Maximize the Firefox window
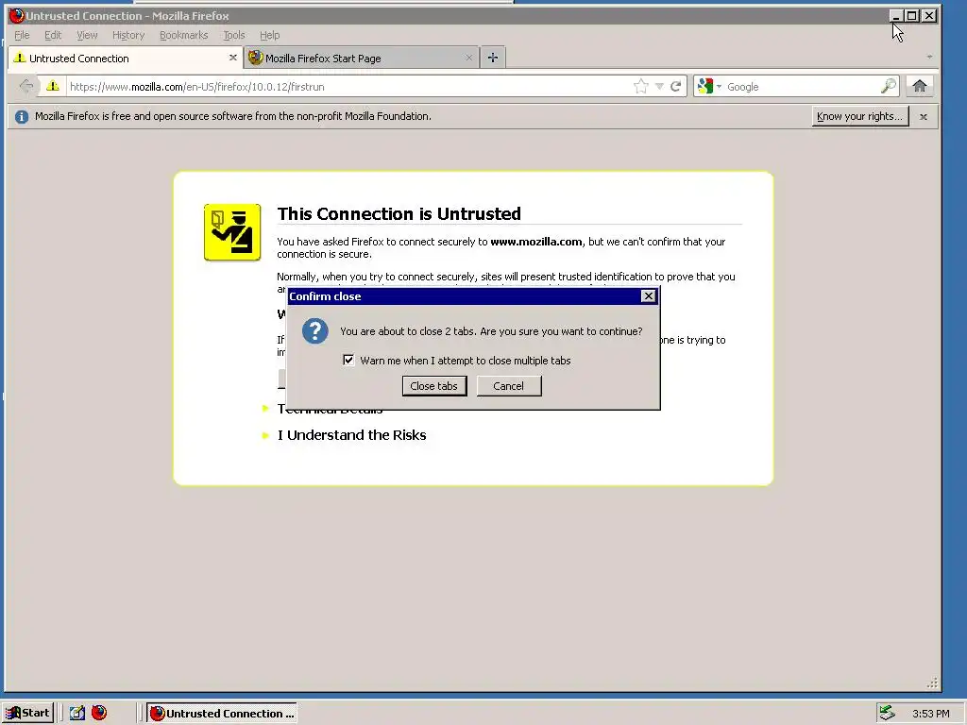The width and height of the screenshot is (967, 725). tap(911, 16)
